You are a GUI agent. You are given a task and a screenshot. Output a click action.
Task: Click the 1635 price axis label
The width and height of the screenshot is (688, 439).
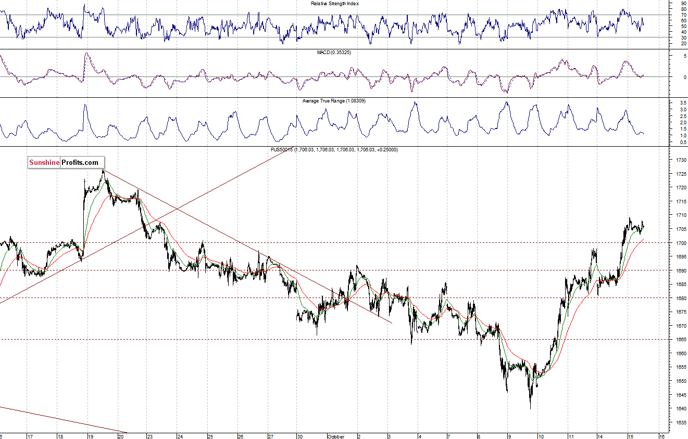[681, 422]
